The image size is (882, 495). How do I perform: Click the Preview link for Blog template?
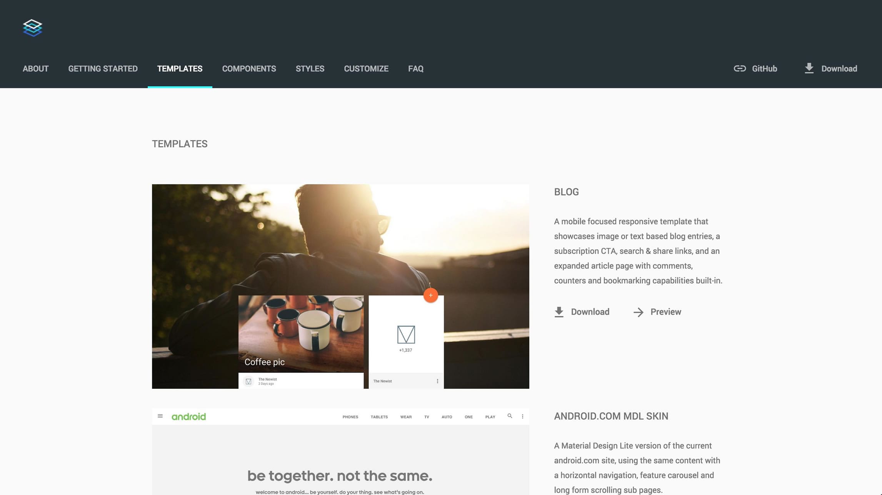[x=665, y=311]
